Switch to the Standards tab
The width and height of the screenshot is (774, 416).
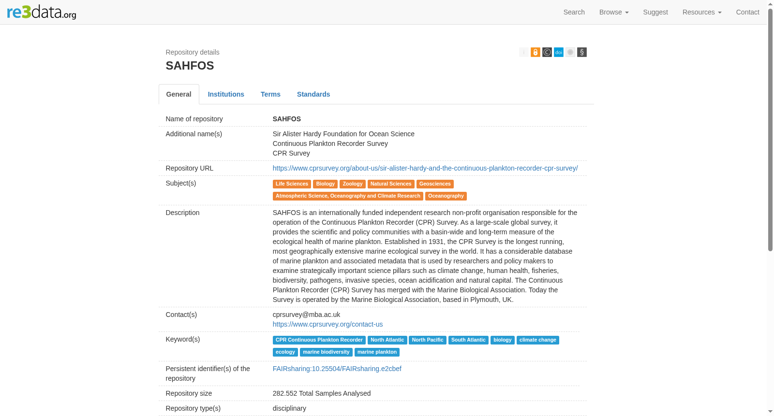313,94
